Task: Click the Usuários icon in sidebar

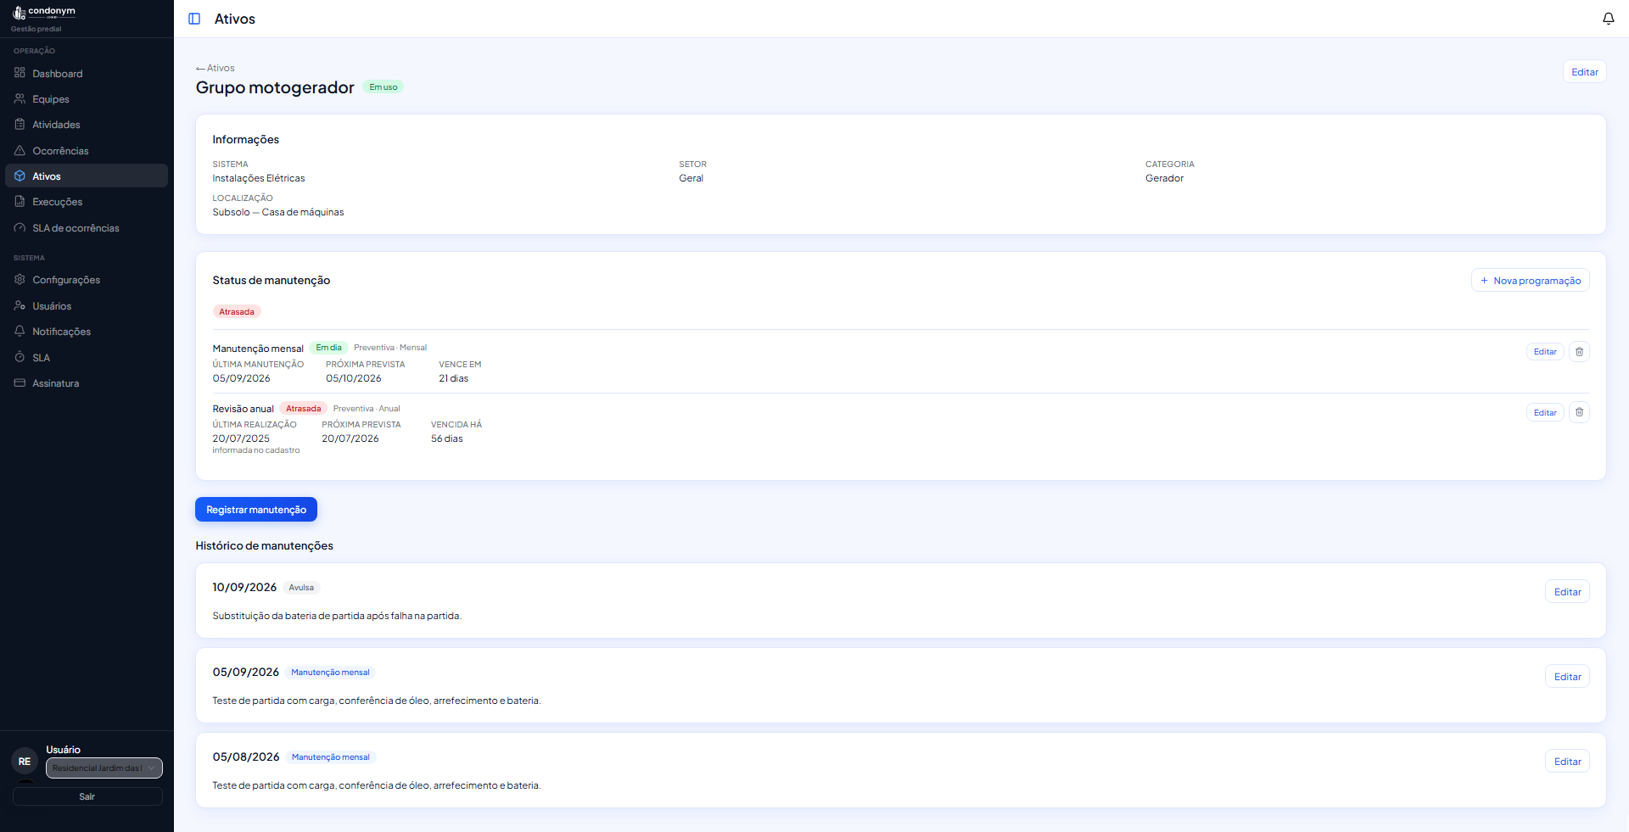Action: coord(20,305)
